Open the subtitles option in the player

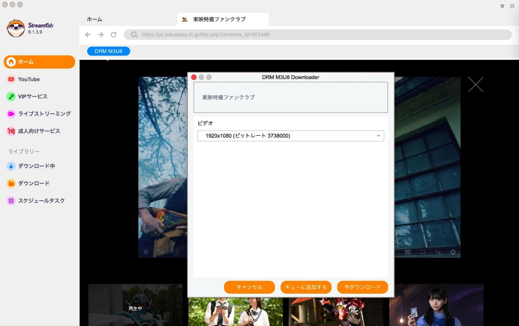pos(408,252)
